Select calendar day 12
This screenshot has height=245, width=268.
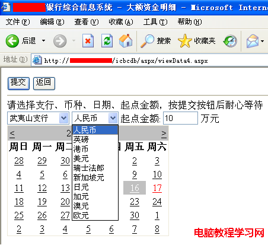pos(42,188)
